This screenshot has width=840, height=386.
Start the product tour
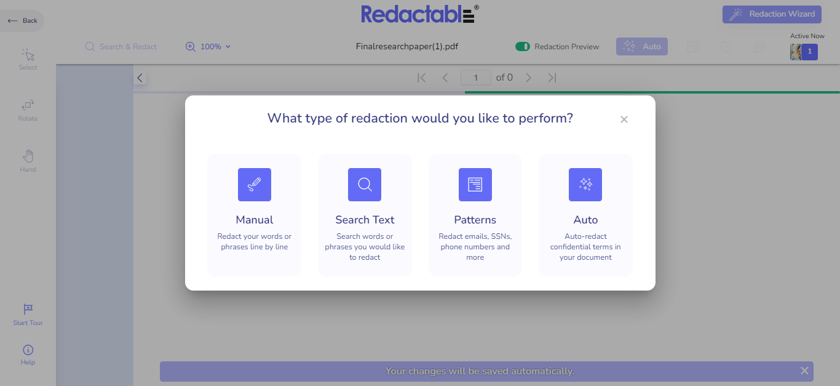(x=27, y=314)
